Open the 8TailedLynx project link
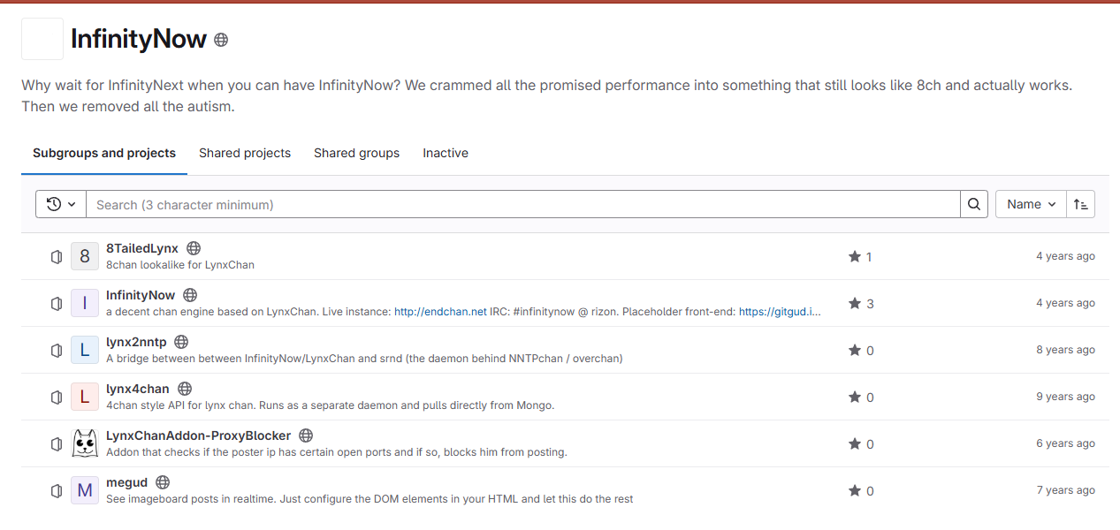 coord(142,248)
